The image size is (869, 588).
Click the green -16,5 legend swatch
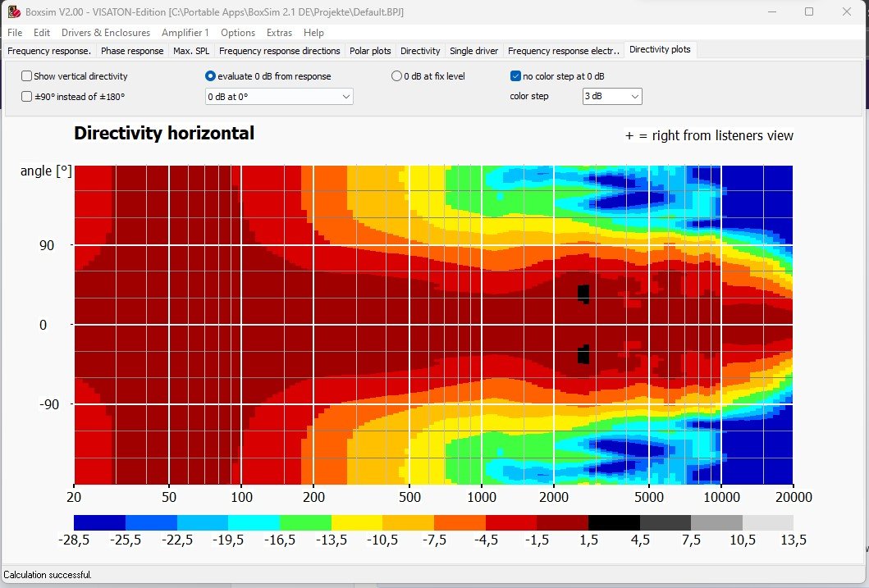305,522
